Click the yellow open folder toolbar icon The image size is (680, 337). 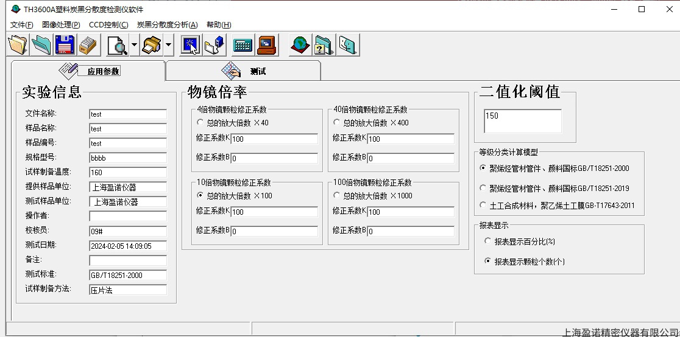coord(18,45)
